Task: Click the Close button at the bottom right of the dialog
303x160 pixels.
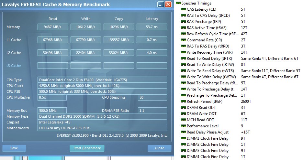Action: click(x=159, y=148)
